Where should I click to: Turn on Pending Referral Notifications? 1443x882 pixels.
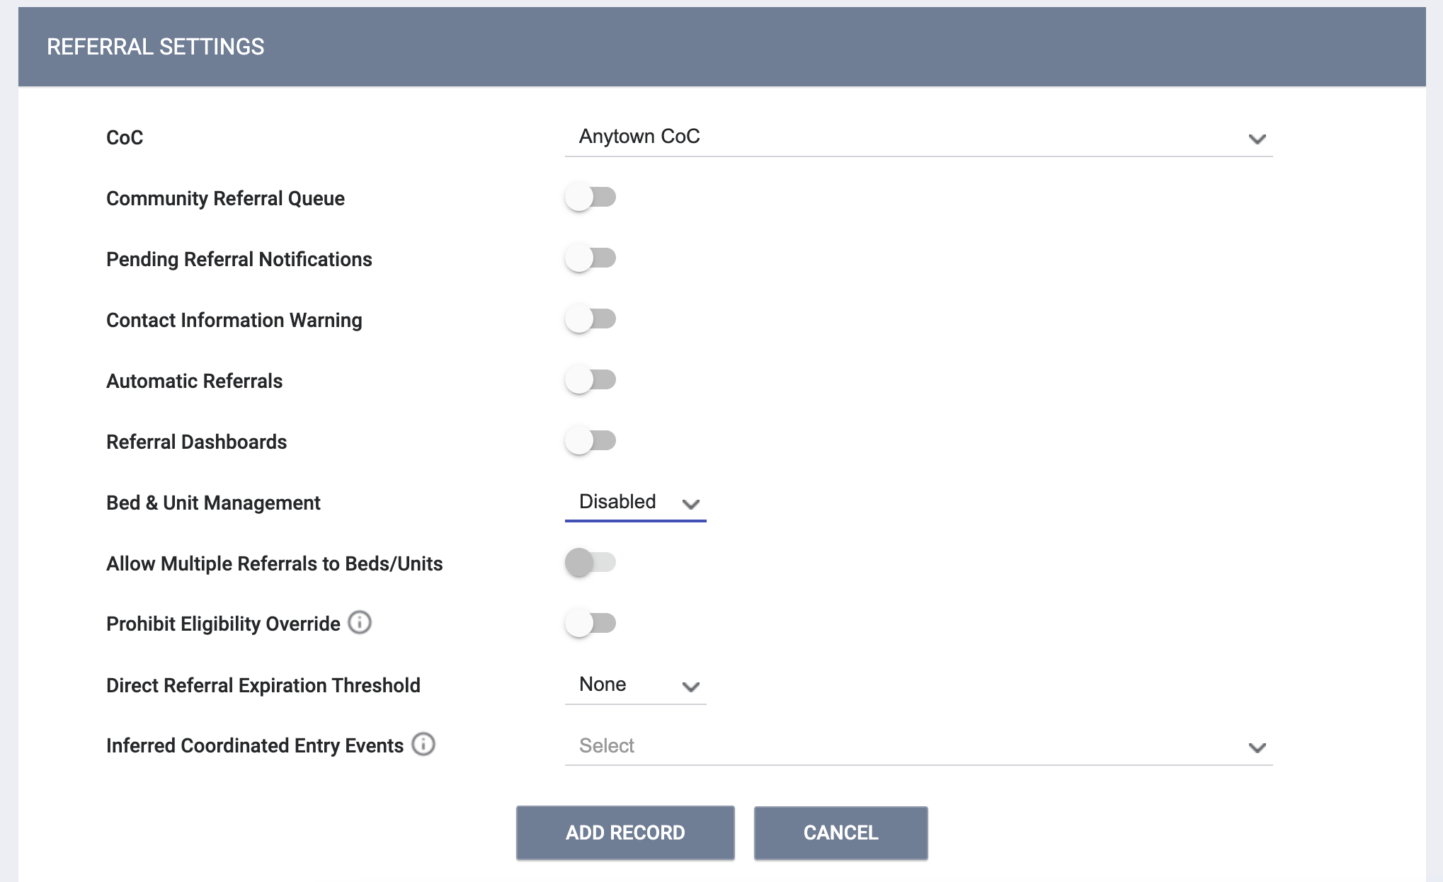pyautogui.click(x=590, y=258)
